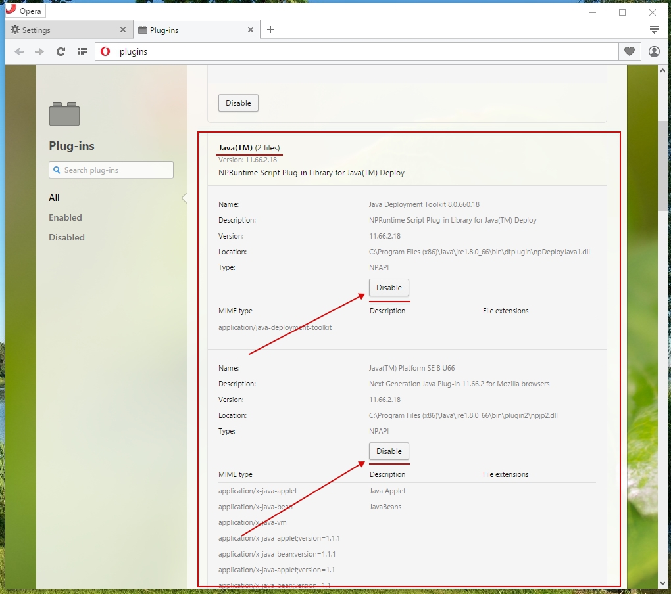Screen dimensions: 671x594
Task: Select the Plug-ins tab
Action: point(197,30)
